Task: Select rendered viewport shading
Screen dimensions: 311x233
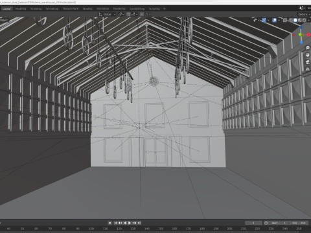Action: (x=305, y=20)
